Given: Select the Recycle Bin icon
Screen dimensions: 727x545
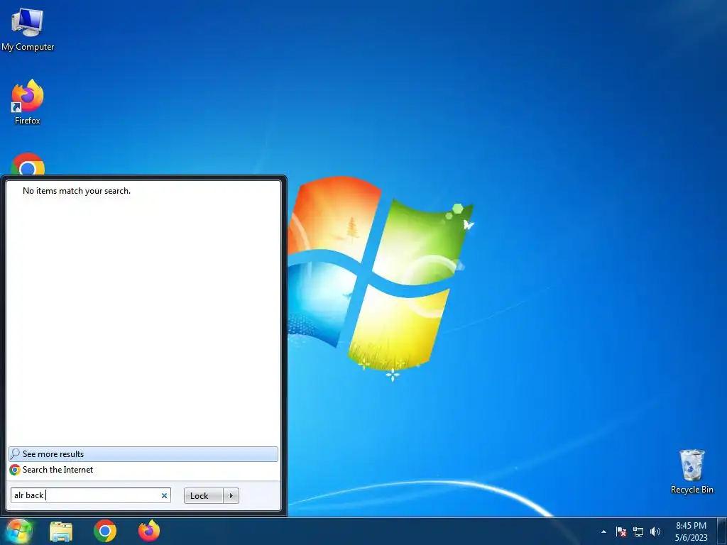Looking at the screenshot, I should coord(692,471).
